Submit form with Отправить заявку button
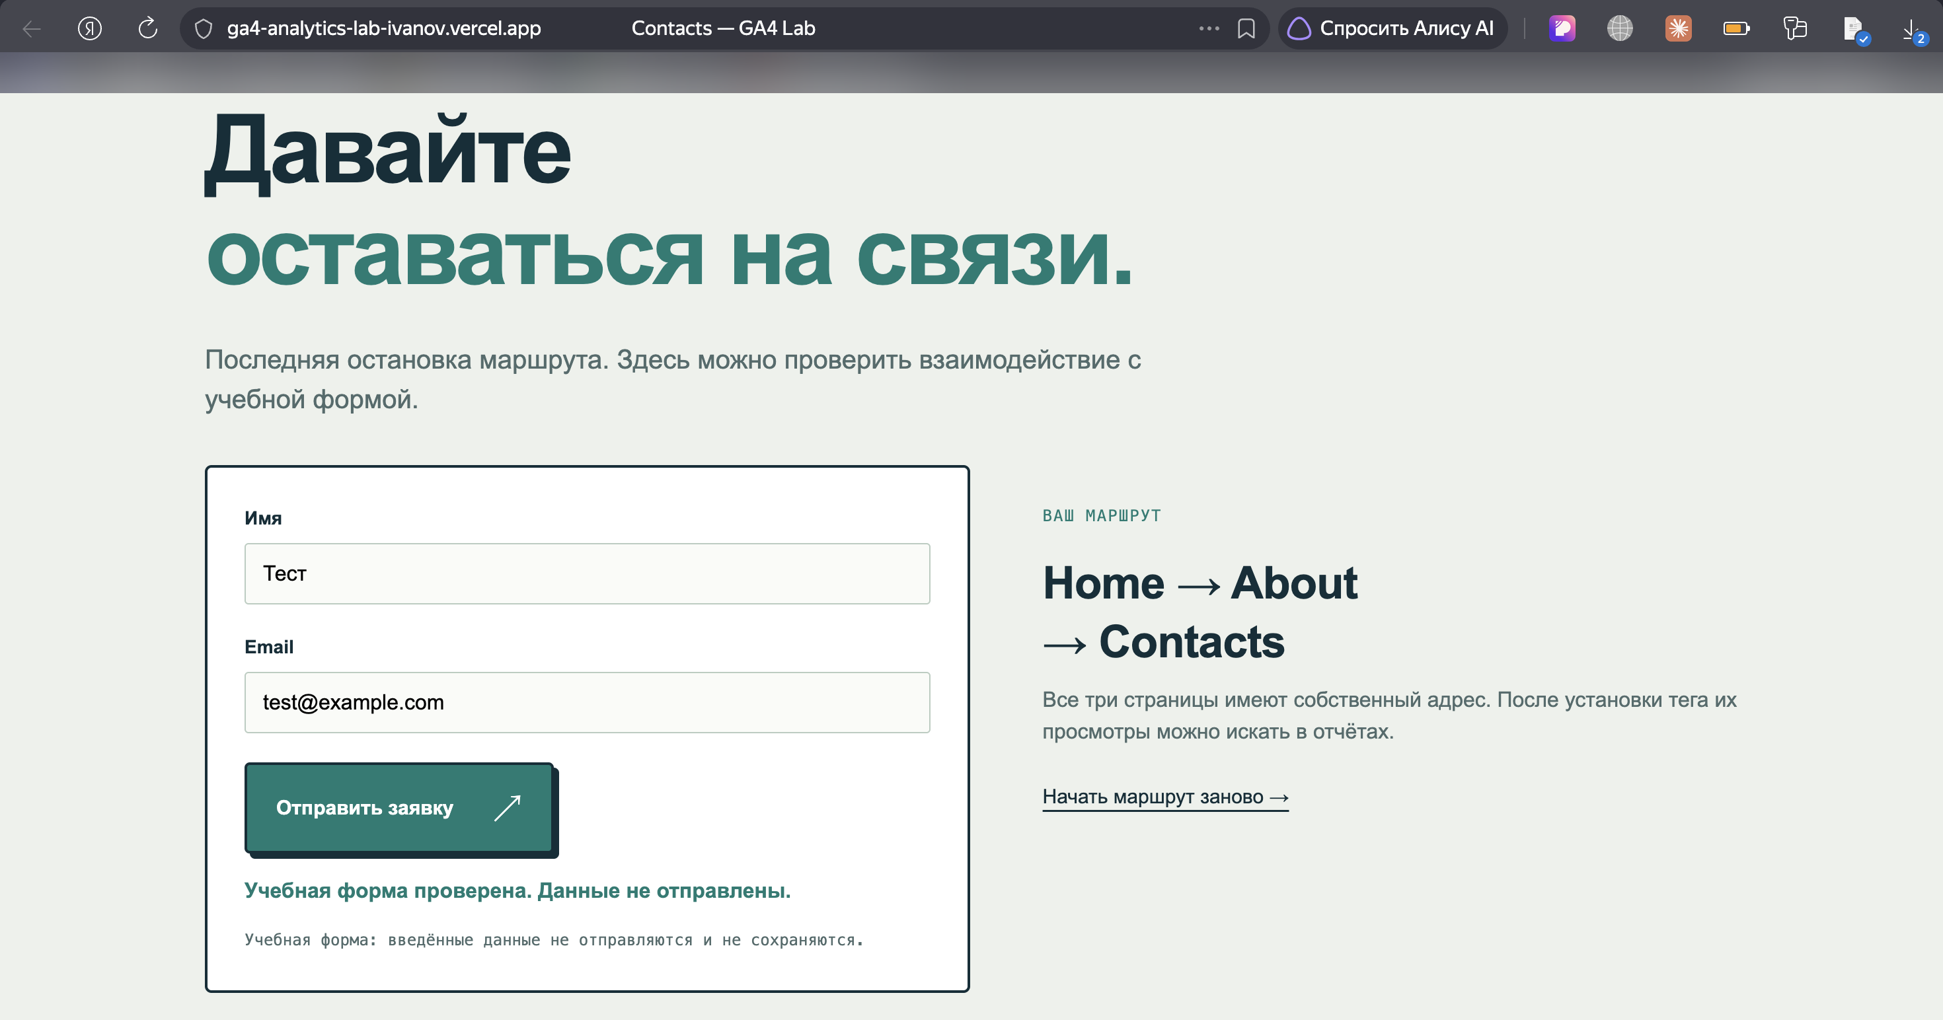This screenshot has width=1943, height=1020. click(x=399, y=808)
